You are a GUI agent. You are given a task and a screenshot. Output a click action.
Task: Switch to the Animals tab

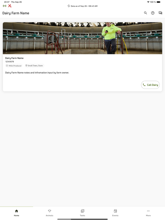pyautogui.click(x=49, y=213)
